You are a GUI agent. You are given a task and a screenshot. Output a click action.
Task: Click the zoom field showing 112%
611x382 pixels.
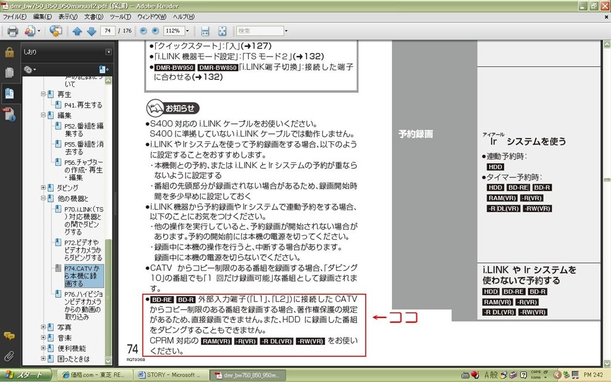(x=172, y=31)
